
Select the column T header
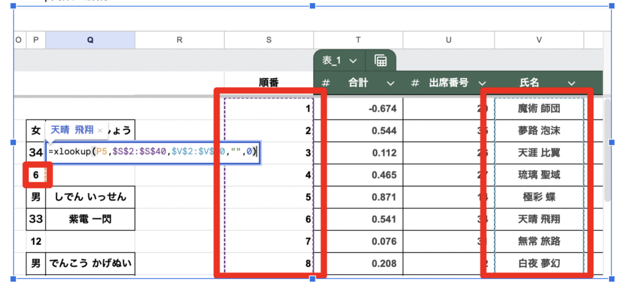[x=358, y=40]
